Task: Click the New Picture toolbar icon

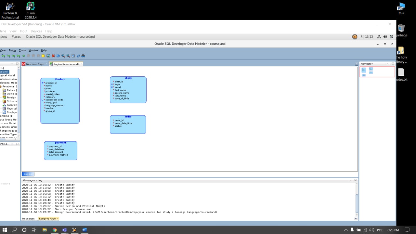Action: pyautogui.click(x=48, y=56)
